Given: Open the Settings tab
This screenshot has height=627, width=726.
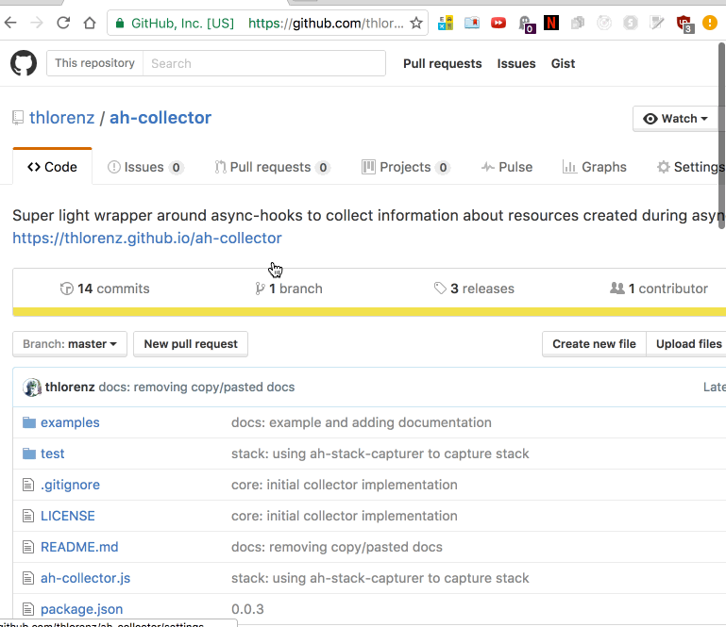Looking at the screenshot, I should point(691,167).
